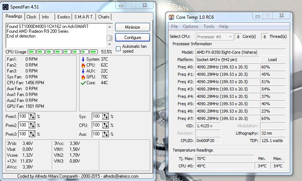
Task: Click the CPU Fan 1456 RPM reading
Action: click(26, 83)
